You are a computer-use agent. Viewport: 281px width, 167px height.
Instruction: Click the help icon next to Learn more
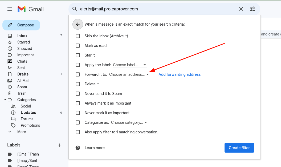(x=78, y=148)
